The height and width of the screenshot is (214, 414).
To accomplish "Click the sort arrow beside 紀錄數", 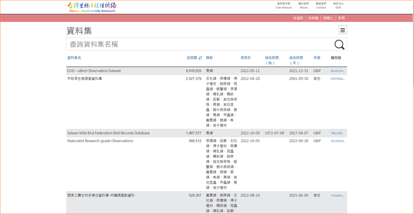I will (200, 58).
